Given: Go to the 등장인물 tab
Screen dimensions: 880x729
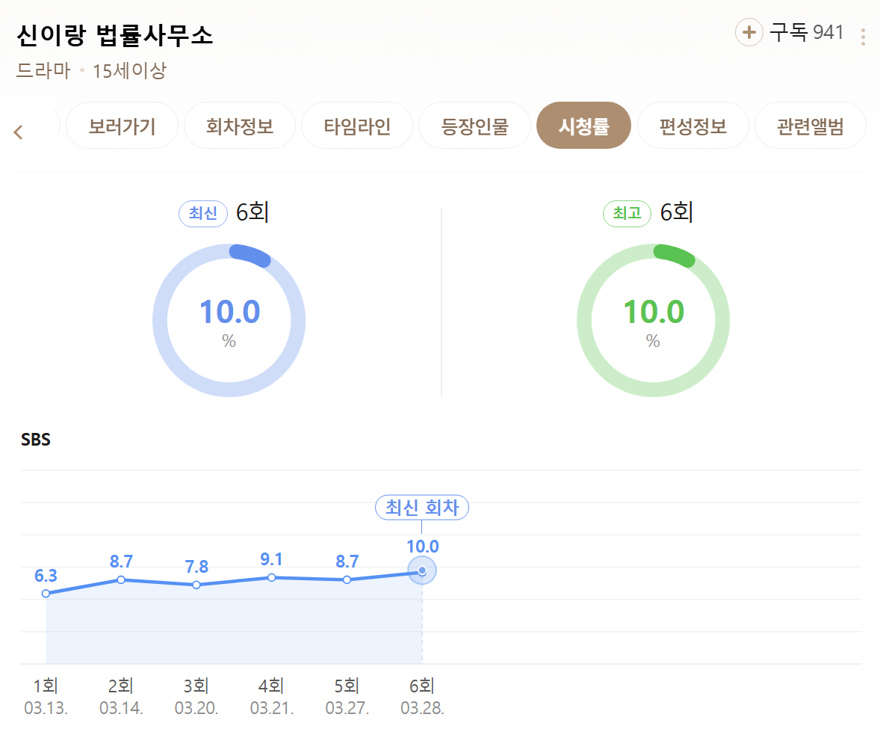Looking at the screenshot, I should [x=475, y=126].
